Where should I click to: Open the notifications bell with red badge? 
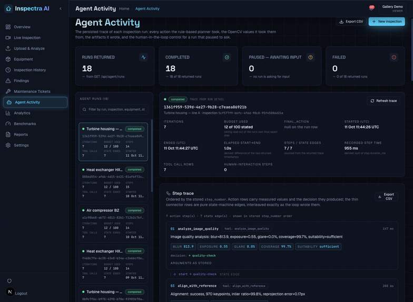coord(372,8)
